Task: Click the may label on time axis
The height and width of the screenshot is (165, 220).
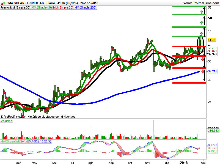Action: coord(34,163)
